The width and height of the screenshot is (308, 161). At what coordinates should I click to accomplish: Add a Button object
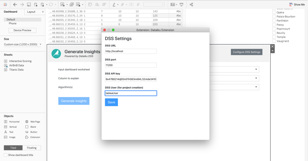point(31,132)
